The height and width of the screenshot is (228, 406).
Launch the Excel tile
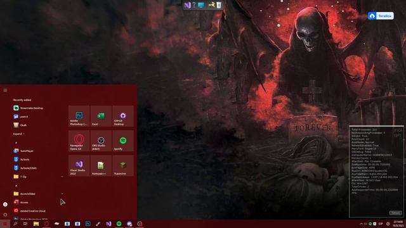tap(101, 116)
